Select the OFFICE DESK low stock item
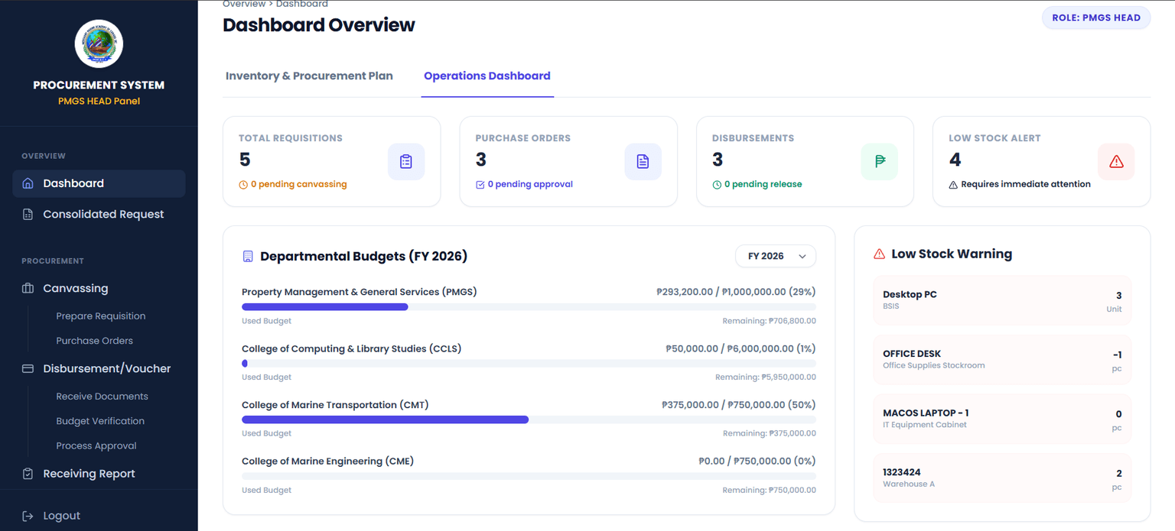 tap(1002, 360)
